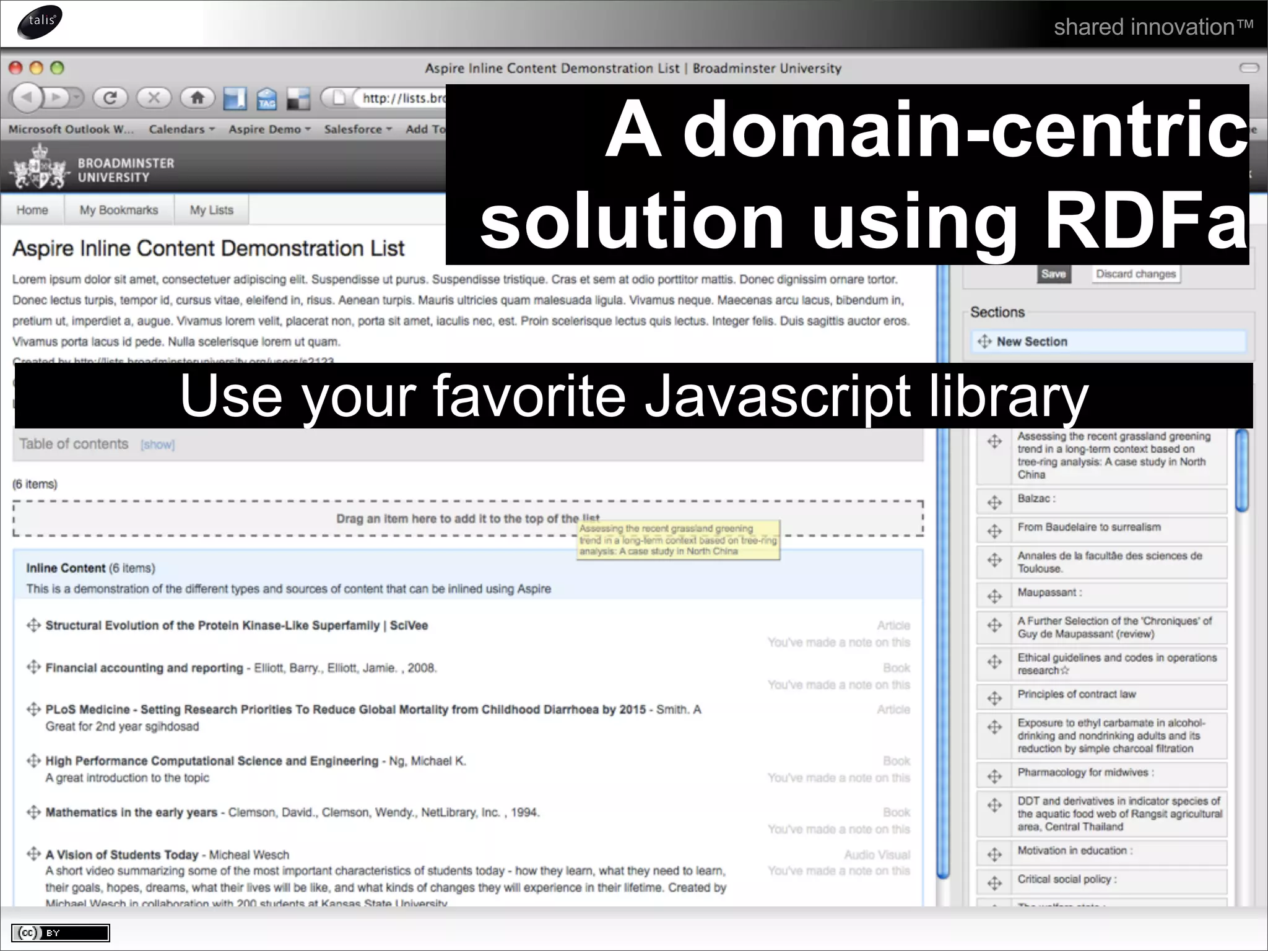Click the Add To... bookmark item
The height and width of the screenshot is (951, 1268).
point(425,129)
